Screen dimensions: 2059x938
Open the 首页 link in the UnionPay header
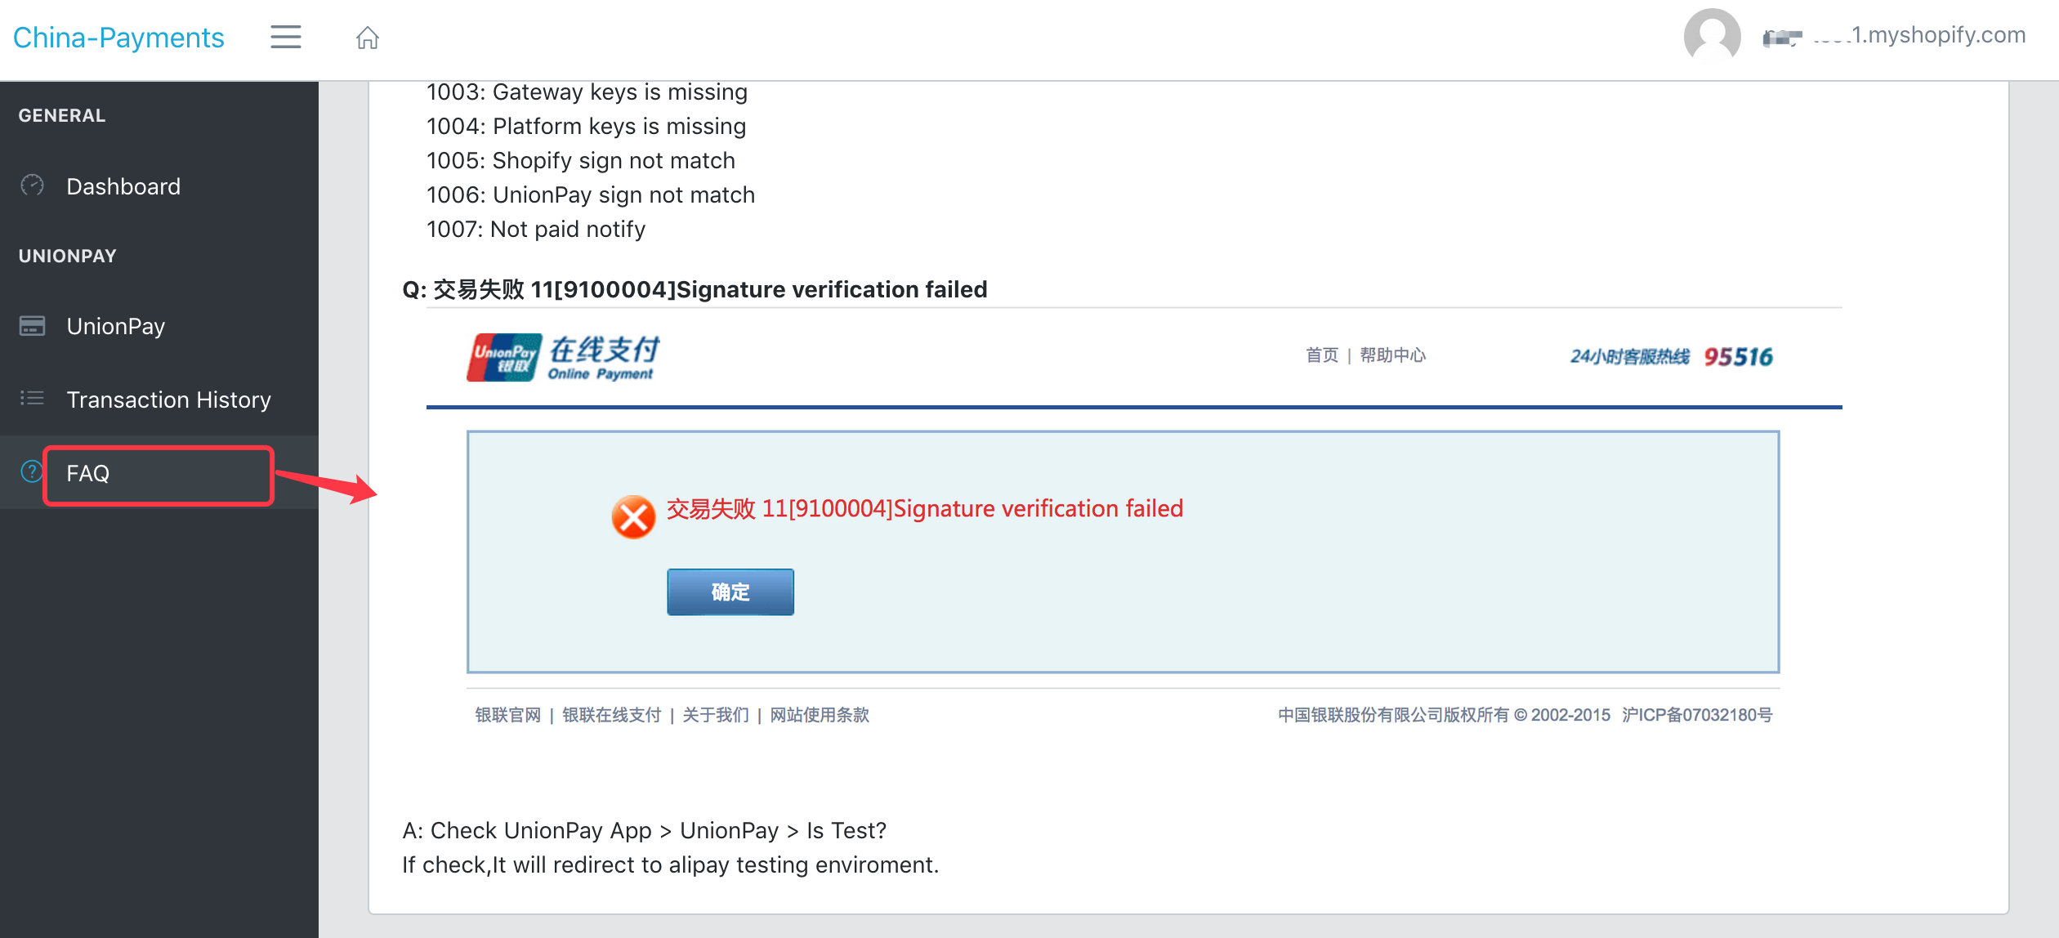1321,355
